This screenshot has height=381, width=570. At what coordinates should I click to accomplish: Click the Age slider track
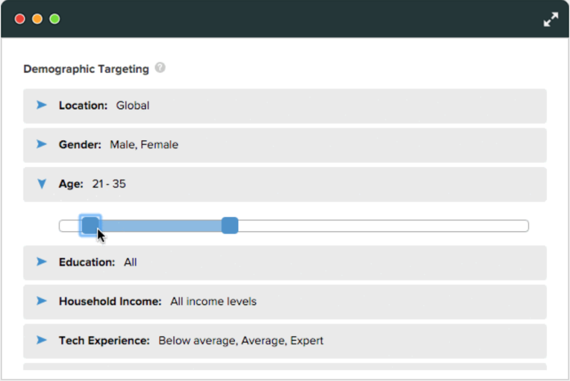coord(356,226)
